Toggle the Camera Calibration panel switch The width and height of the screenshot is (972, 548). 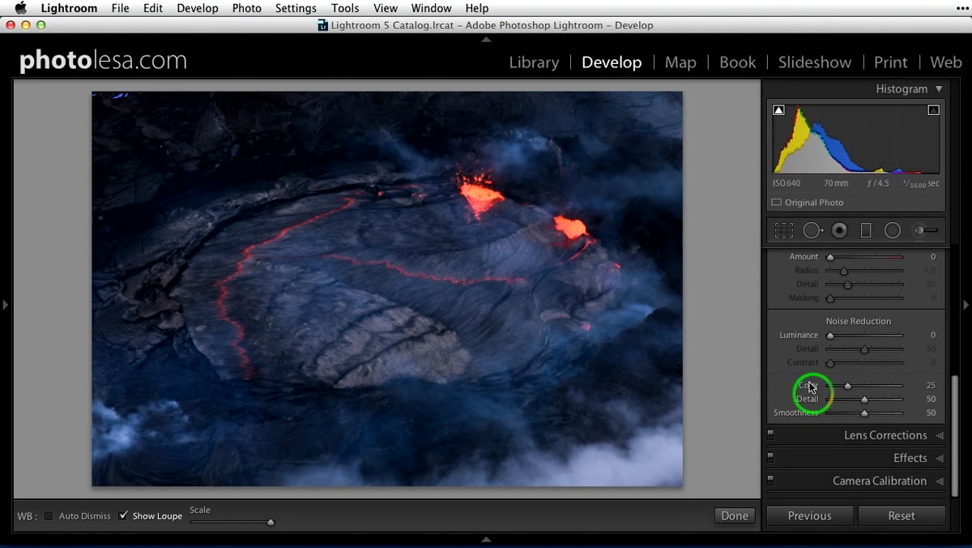click(770, 481)
